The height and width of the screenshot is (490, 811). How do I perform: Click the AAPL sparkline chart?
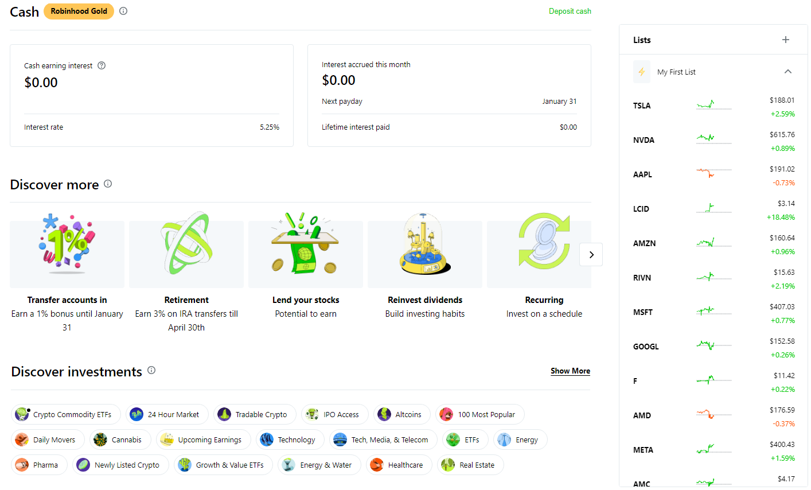714,172
